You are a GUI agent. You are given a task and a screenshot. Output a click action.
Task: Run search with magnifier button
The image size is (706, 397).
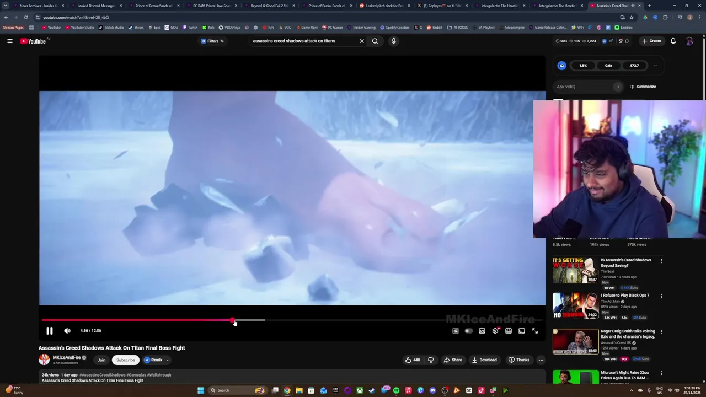[x=375, y=41]
